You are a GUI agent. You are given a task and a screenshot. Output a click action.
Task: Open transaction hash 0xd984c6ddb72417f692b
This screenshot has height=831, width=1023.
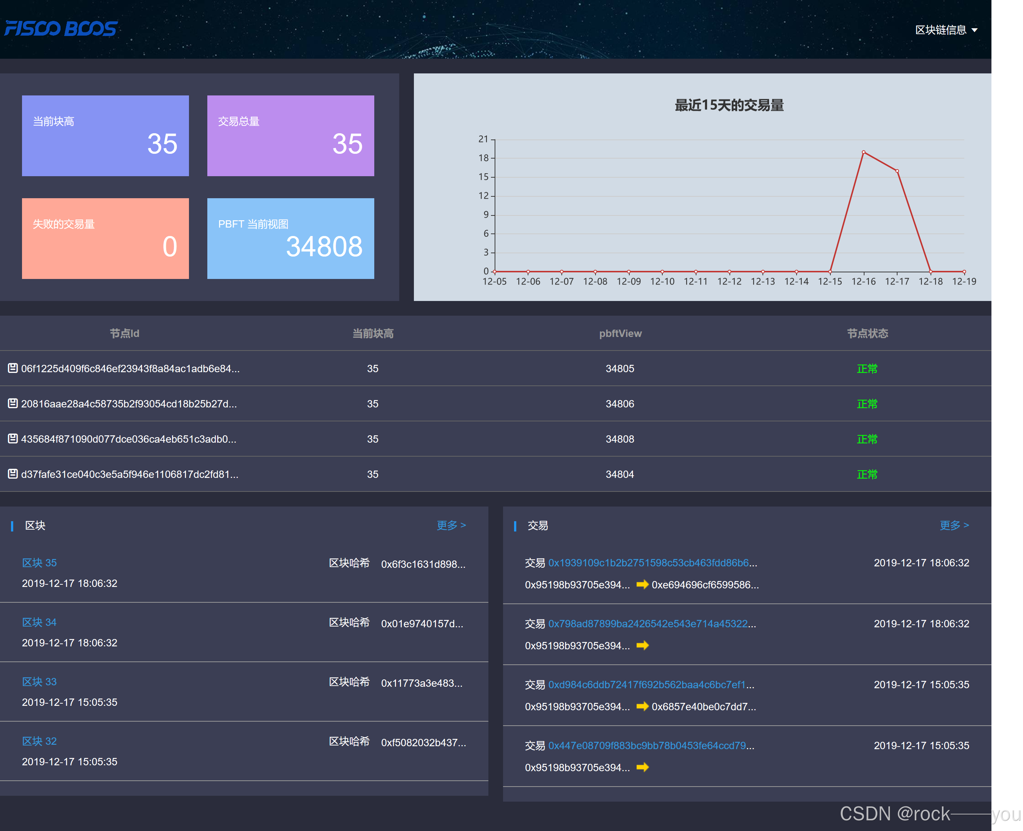pos(651,685)
